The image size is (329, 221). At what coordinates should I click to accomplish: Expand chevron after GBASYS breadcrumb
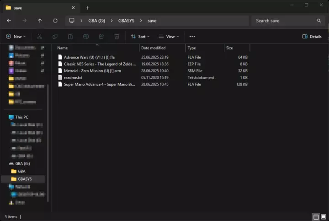click(141, 21)
